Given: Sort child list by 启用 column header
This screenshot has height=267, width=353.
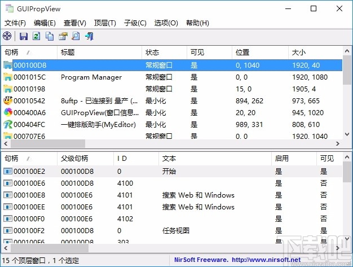Looking at the screenshot, I should [x=294, y=159].
